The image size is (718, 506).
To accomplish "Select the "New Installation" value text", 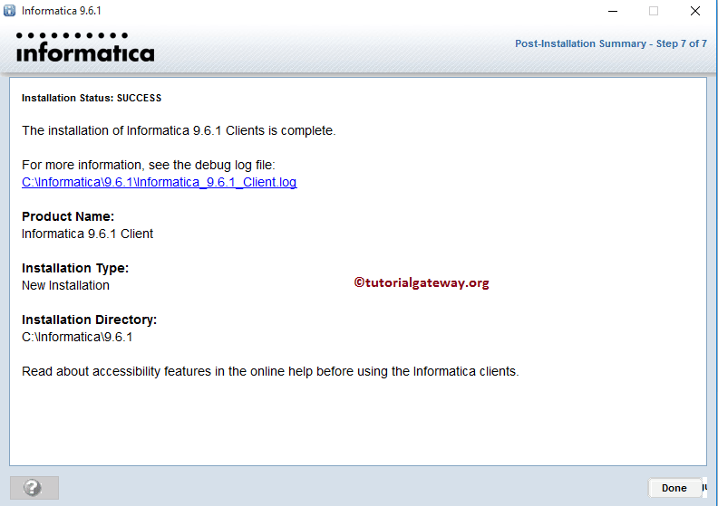I will pyautogui.click(x=65, y=285).
